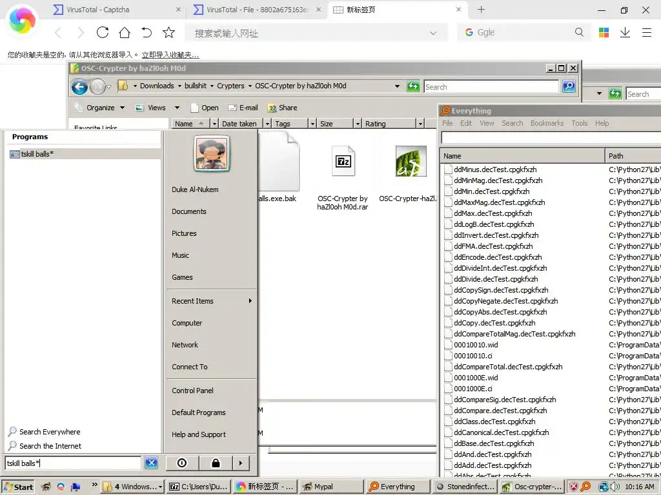Select the tskill balls* program result
The height and width of the screenshot is (495, 661).
tap(83, 154)
